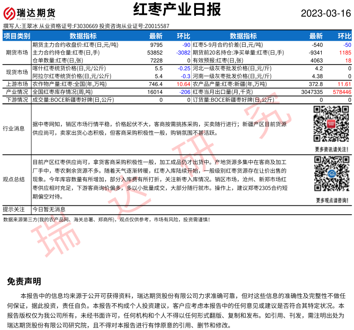This screenshot has height=330, width=354.
Task: Click the report date 2023-03-16
Action: (x=326, y=13)
